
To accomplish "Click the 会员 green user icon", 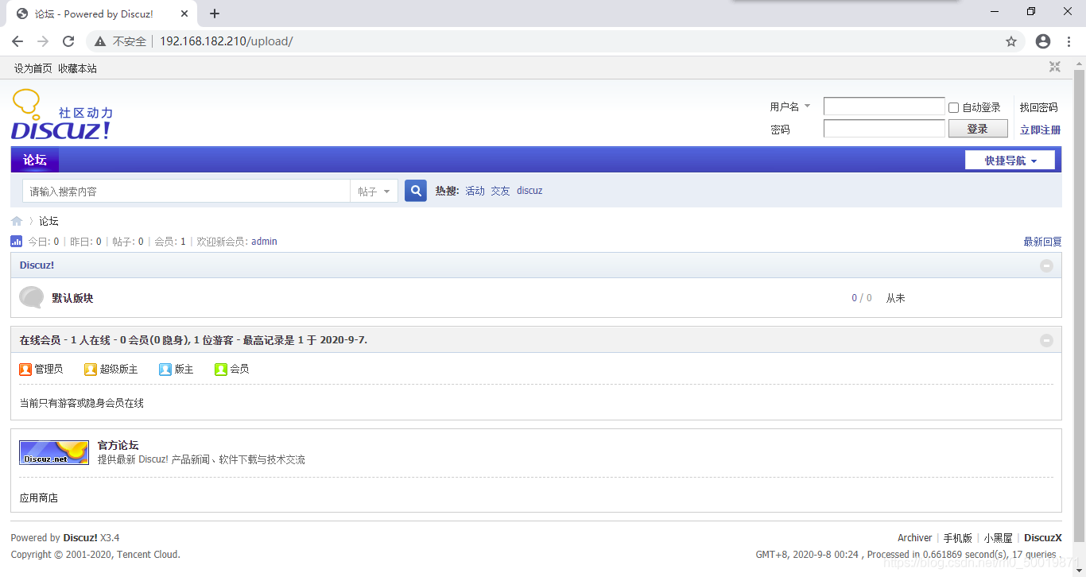I will point(221,369).
